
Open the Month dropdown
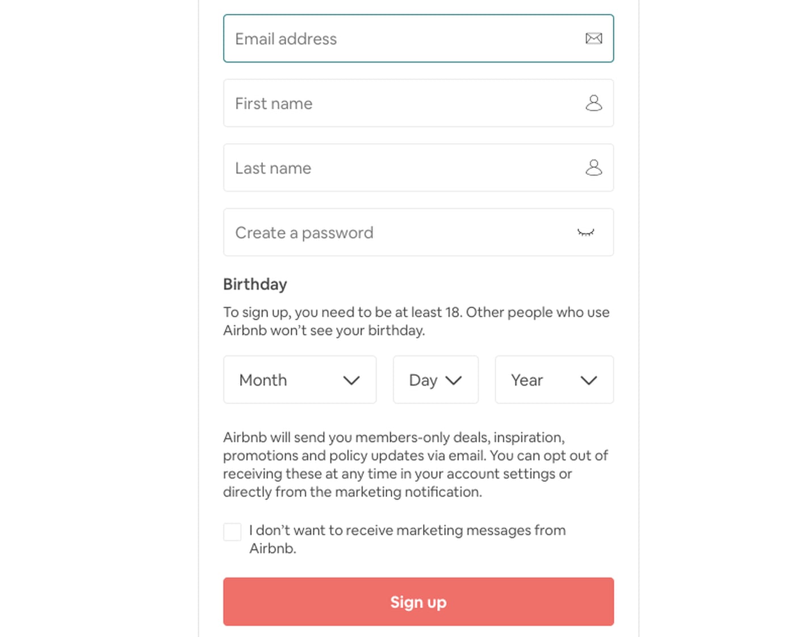300,380
